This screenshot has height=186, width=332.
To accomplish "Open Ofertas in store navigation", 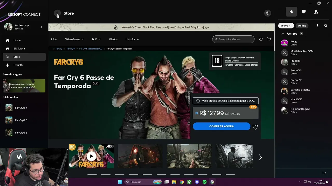I will click(113, 39).
